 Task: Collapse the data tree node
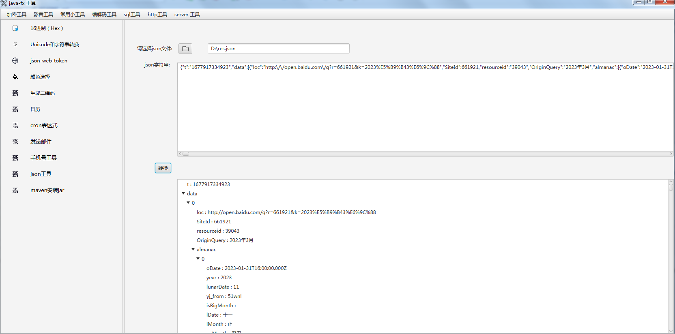(183, 193)
